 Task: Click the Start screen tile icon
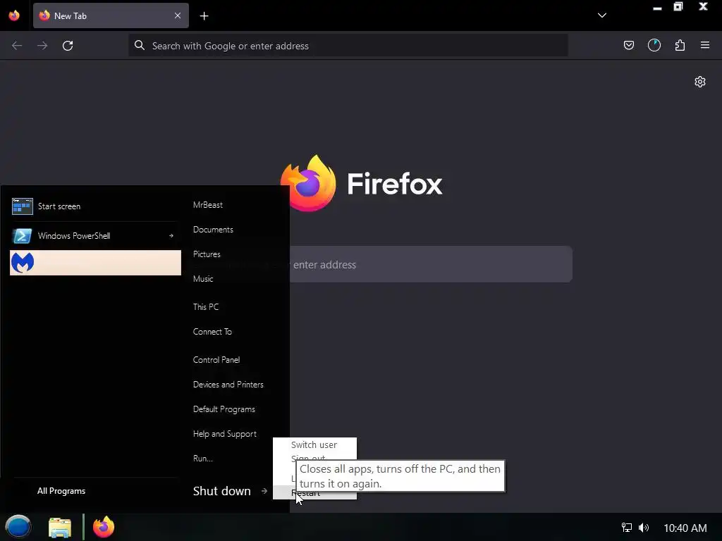click(22, 206)
